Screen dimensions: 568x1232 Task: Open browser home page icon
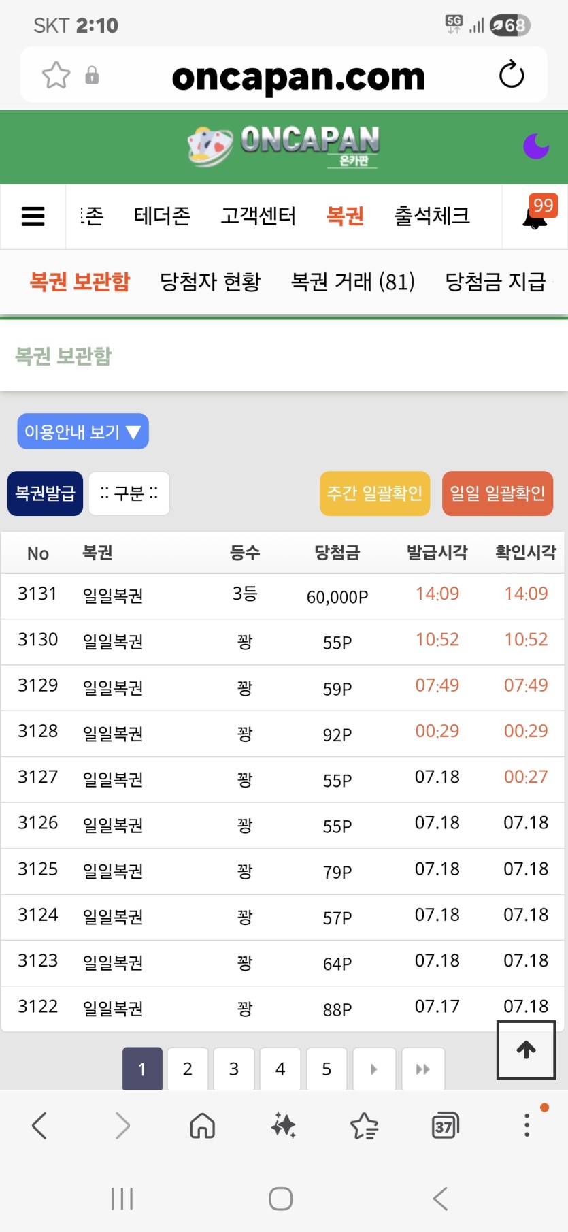[203, 1126]
